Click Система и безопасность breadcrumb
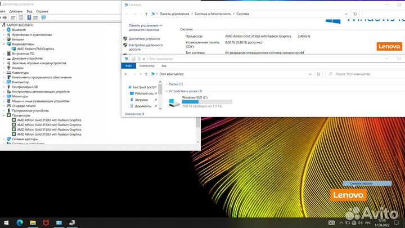The width and height of the screenshot is (405, 228). coord(213,14)
